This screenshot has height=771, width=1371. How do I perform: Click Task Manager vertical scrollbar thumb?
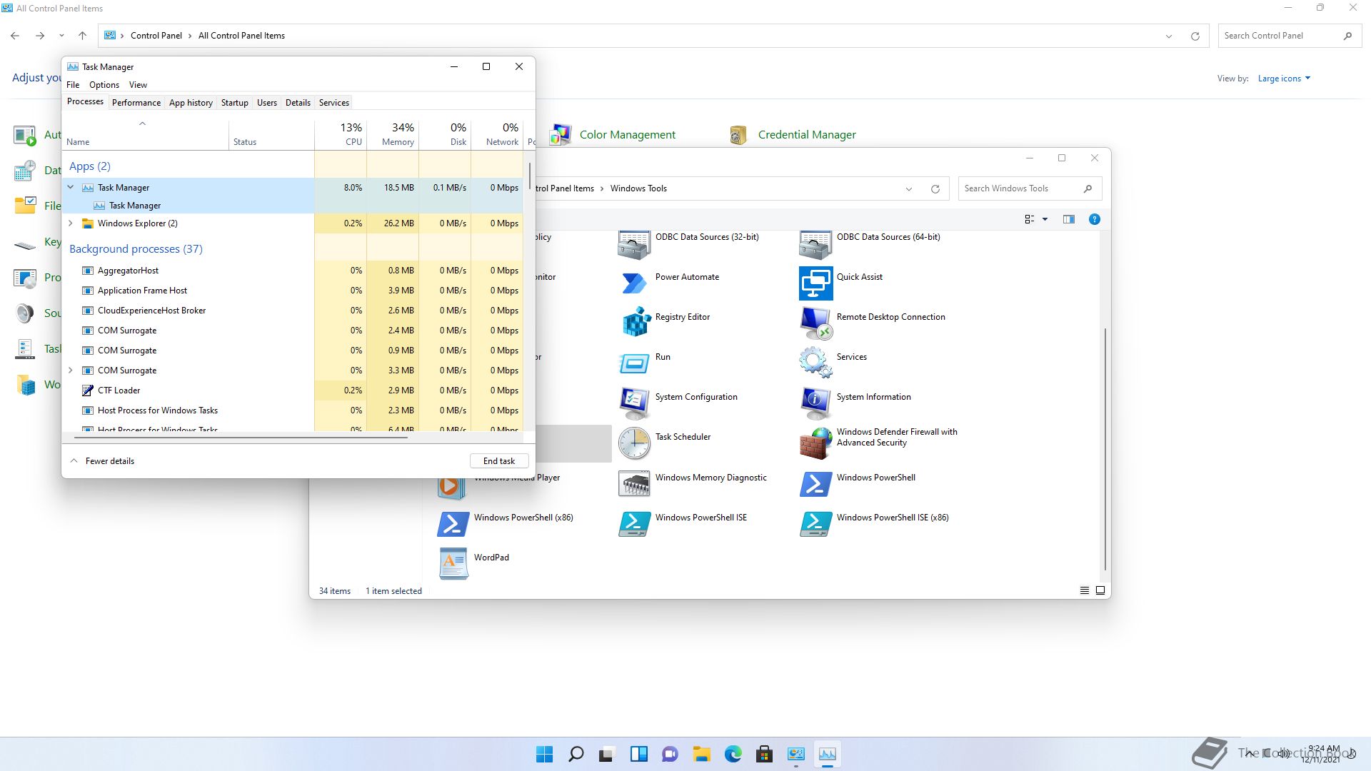pyautogui.click(x=530, y=176)
